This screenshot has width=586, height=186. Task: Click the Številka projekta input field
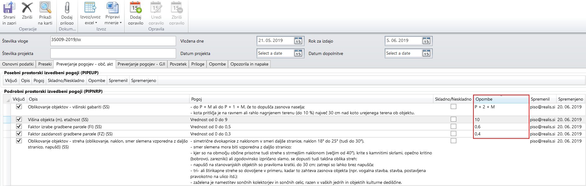(x=113, y=53)
